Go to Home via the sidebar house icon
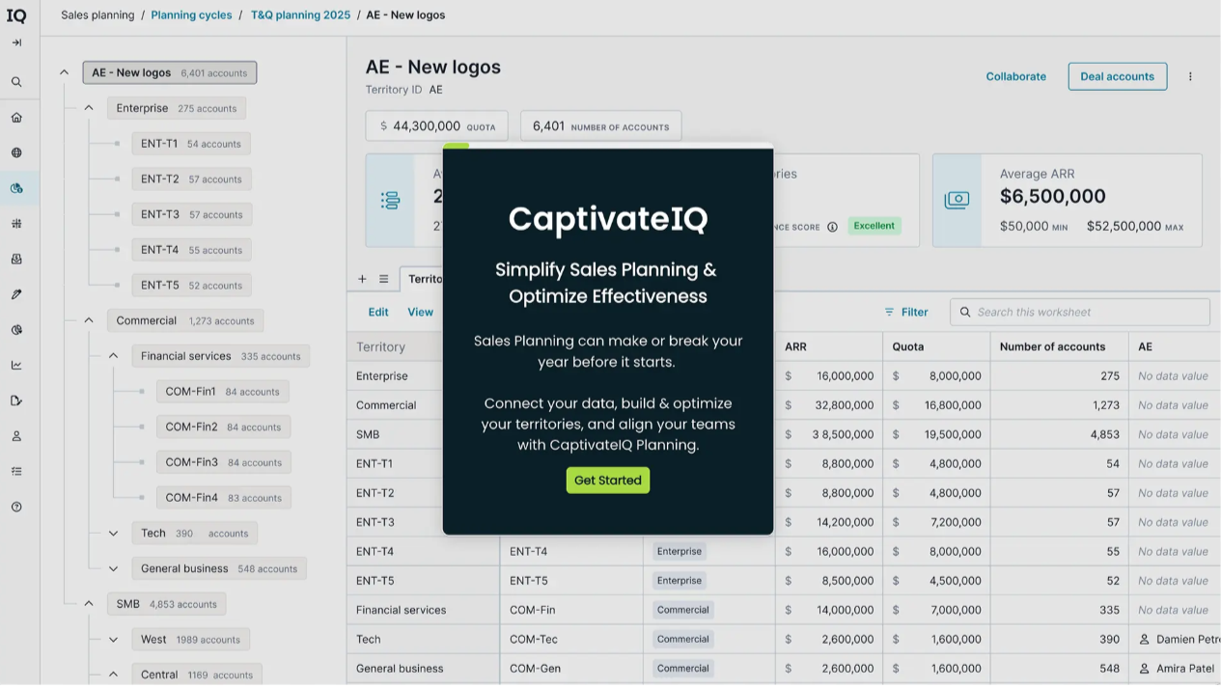Image resolution: width=1221 pixels, height=688 pixels. [16, 118]
